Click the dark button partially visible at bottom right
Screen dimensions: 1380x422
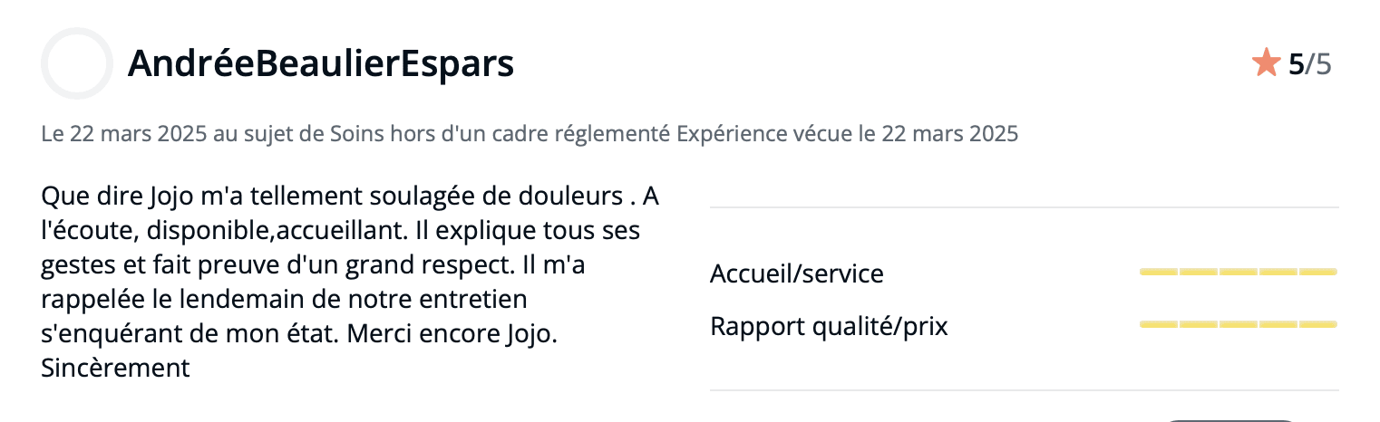[x=1229, y=420]
